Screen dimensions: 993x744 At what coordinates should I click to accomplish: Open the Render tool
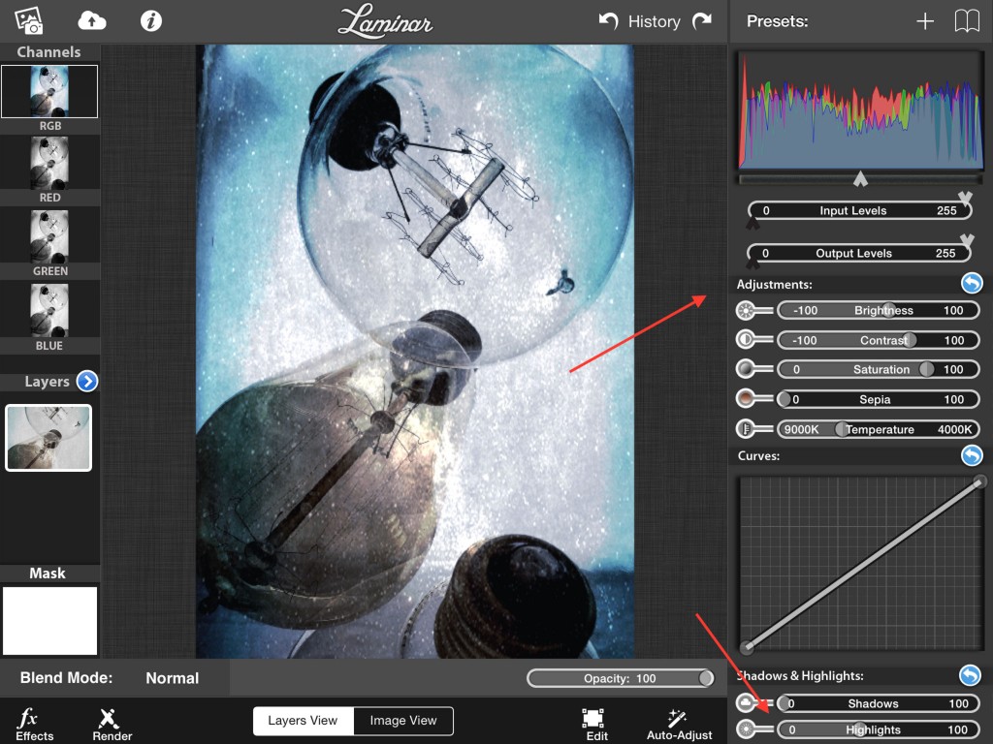(x=112, y=725)
